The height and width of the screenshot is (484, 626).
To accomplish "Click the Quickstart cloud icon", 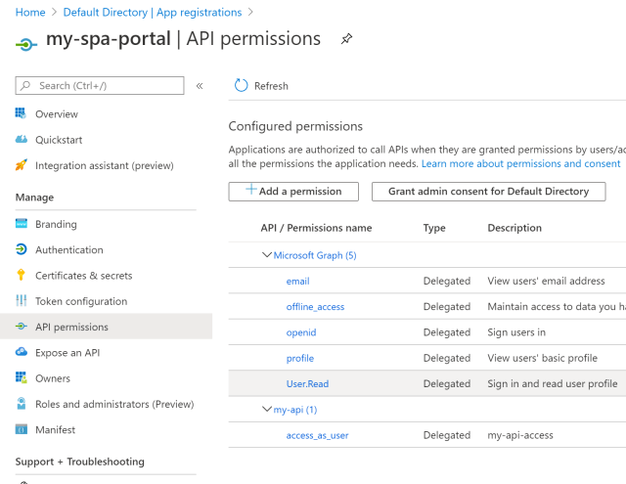I will 22,140.
